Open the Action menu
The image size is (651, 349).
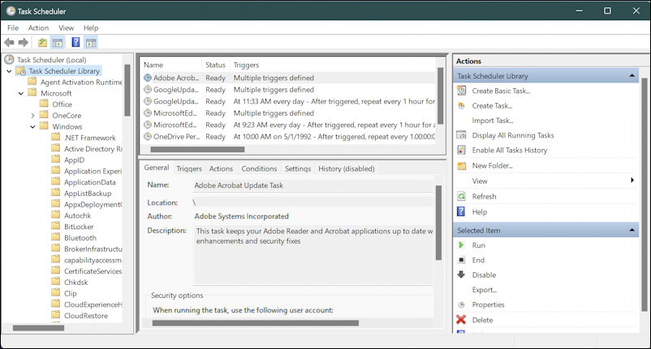[x=38, y=28]
